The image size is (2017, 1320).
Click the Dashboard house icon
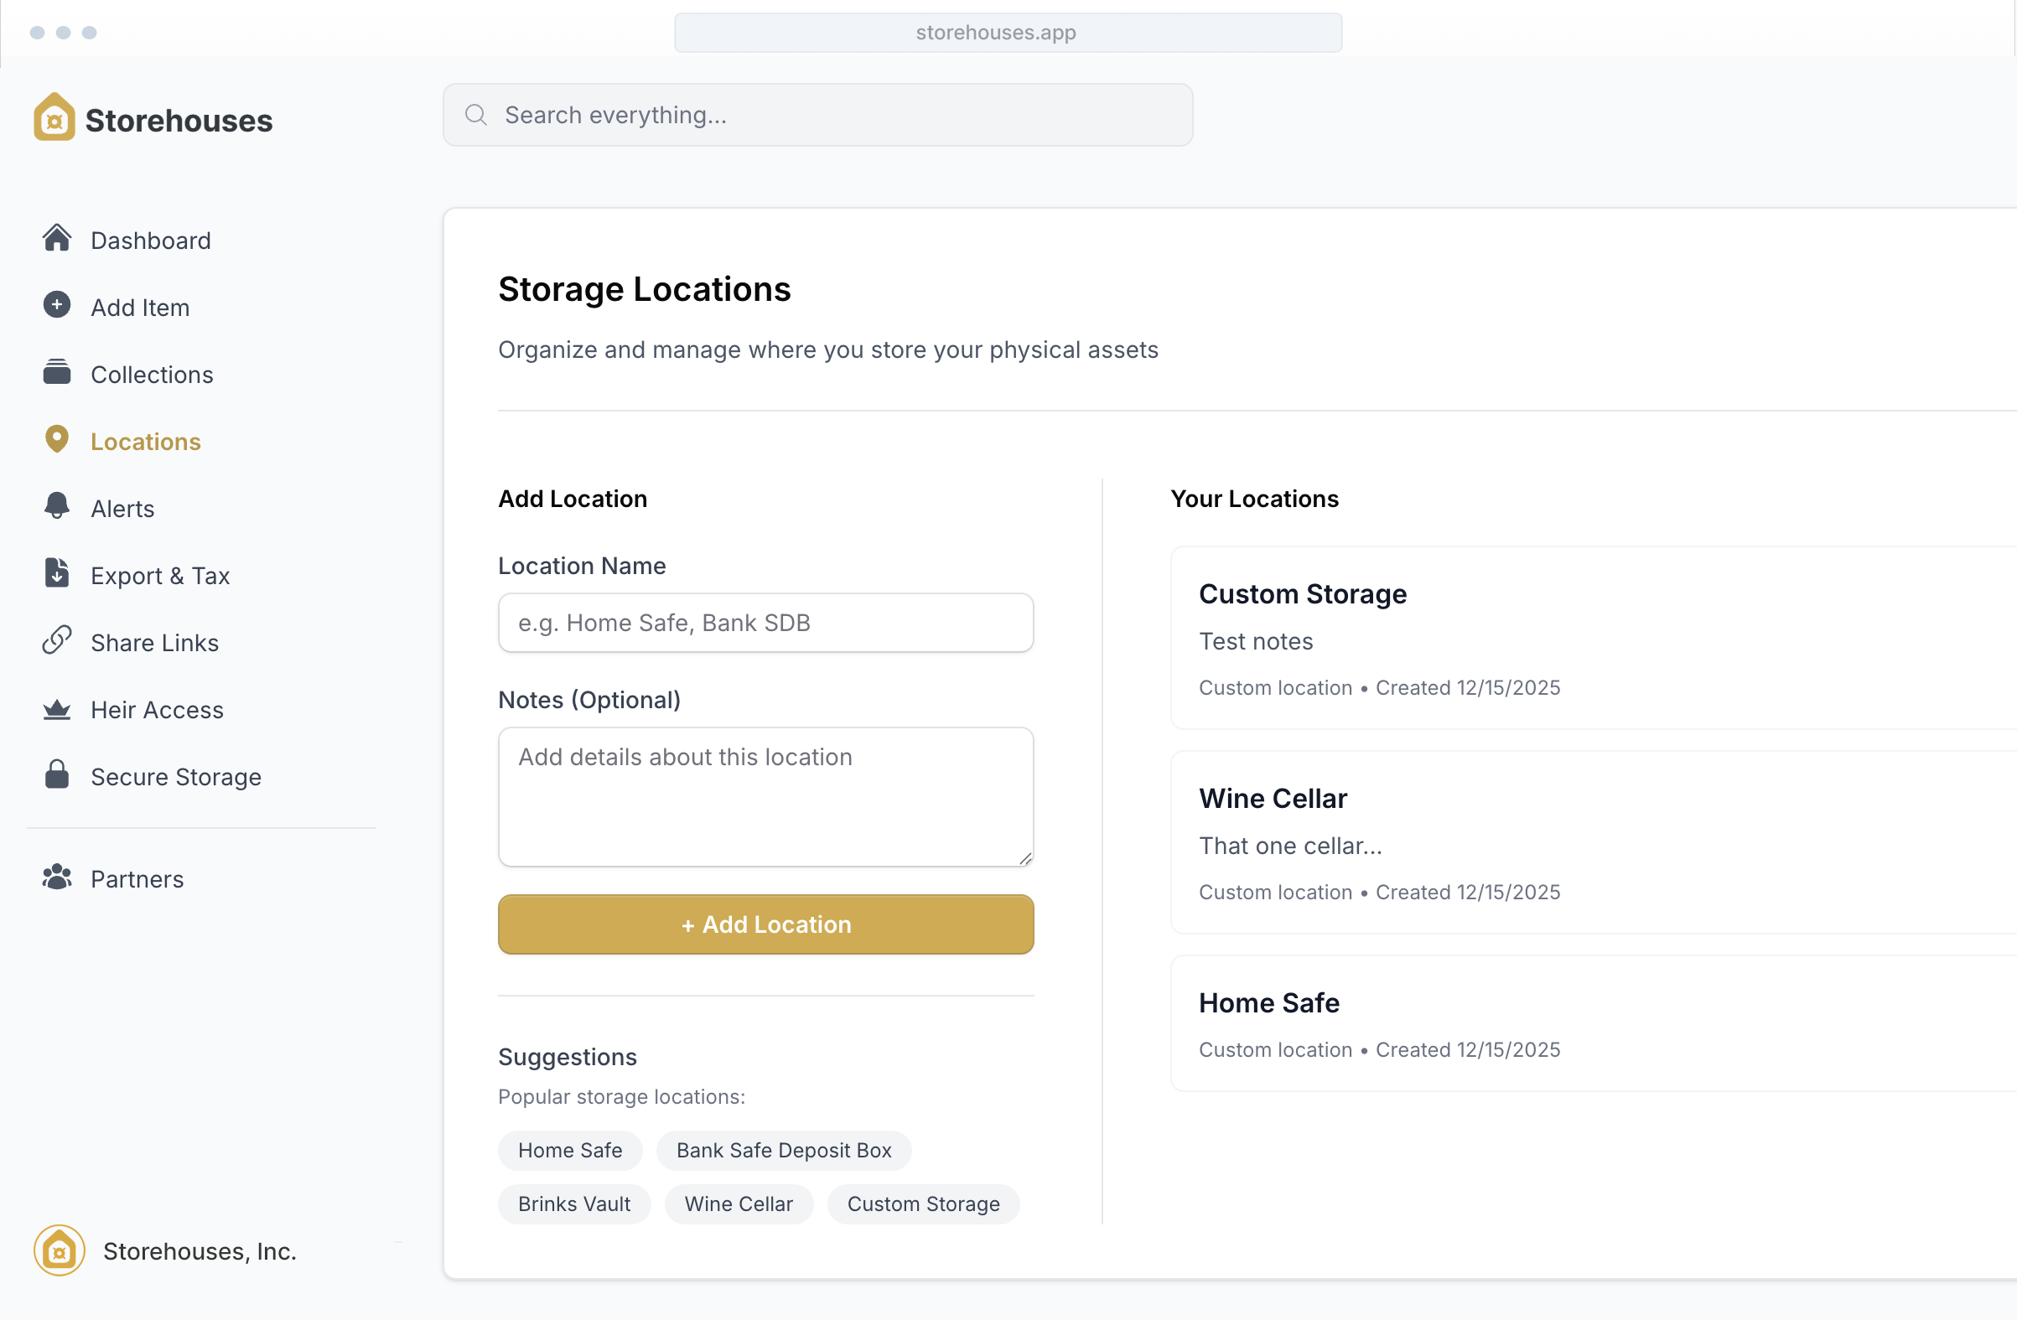tap(57, 239)
